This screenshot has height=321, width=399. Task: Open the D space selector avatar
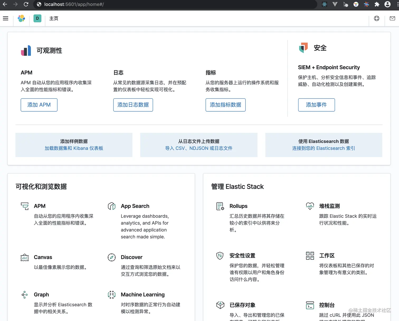click(x=37, y=18)
